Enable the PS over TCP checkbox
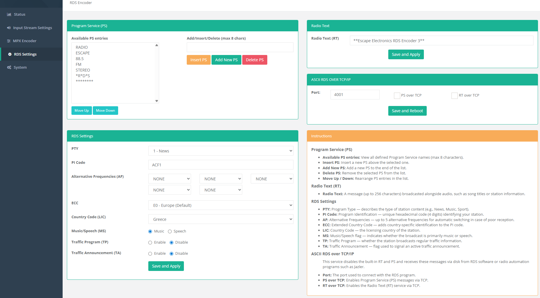The image size is (540, 298). tap(397, 96)
